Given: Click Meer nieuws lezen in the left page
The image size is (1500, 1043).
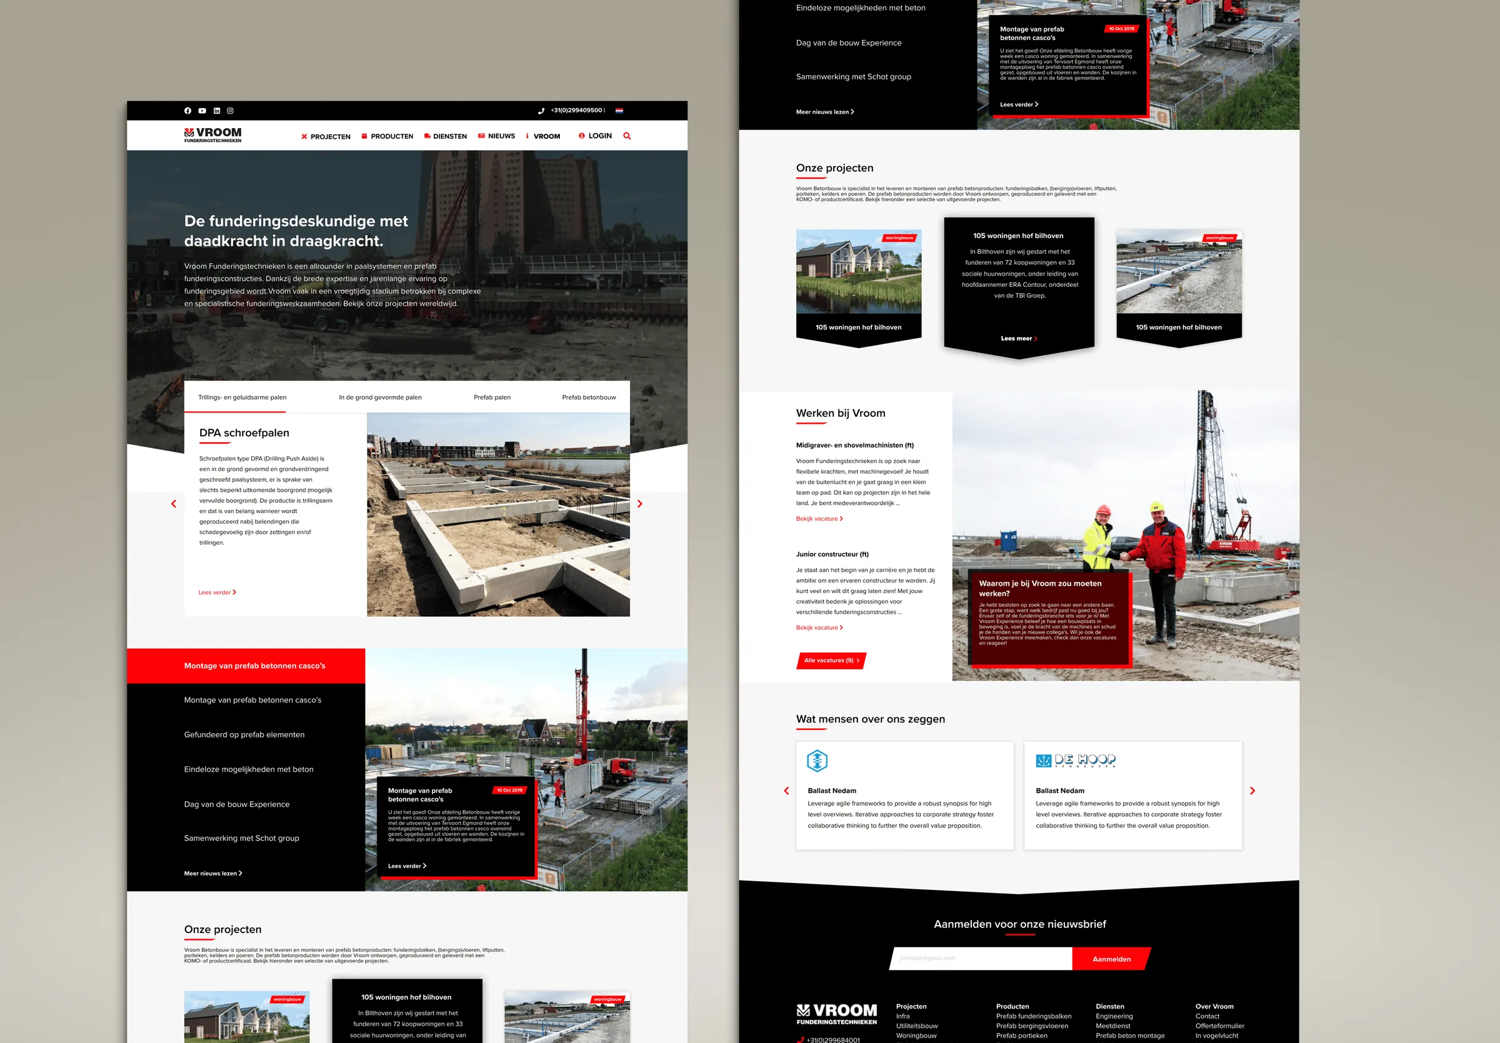Looking at the screenshot, I should pyautogui.click(x=213, y=873).
